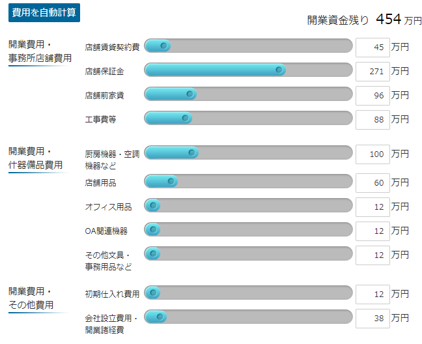Click the 店舗保証金 input showing 271

(x=373, y=71)
